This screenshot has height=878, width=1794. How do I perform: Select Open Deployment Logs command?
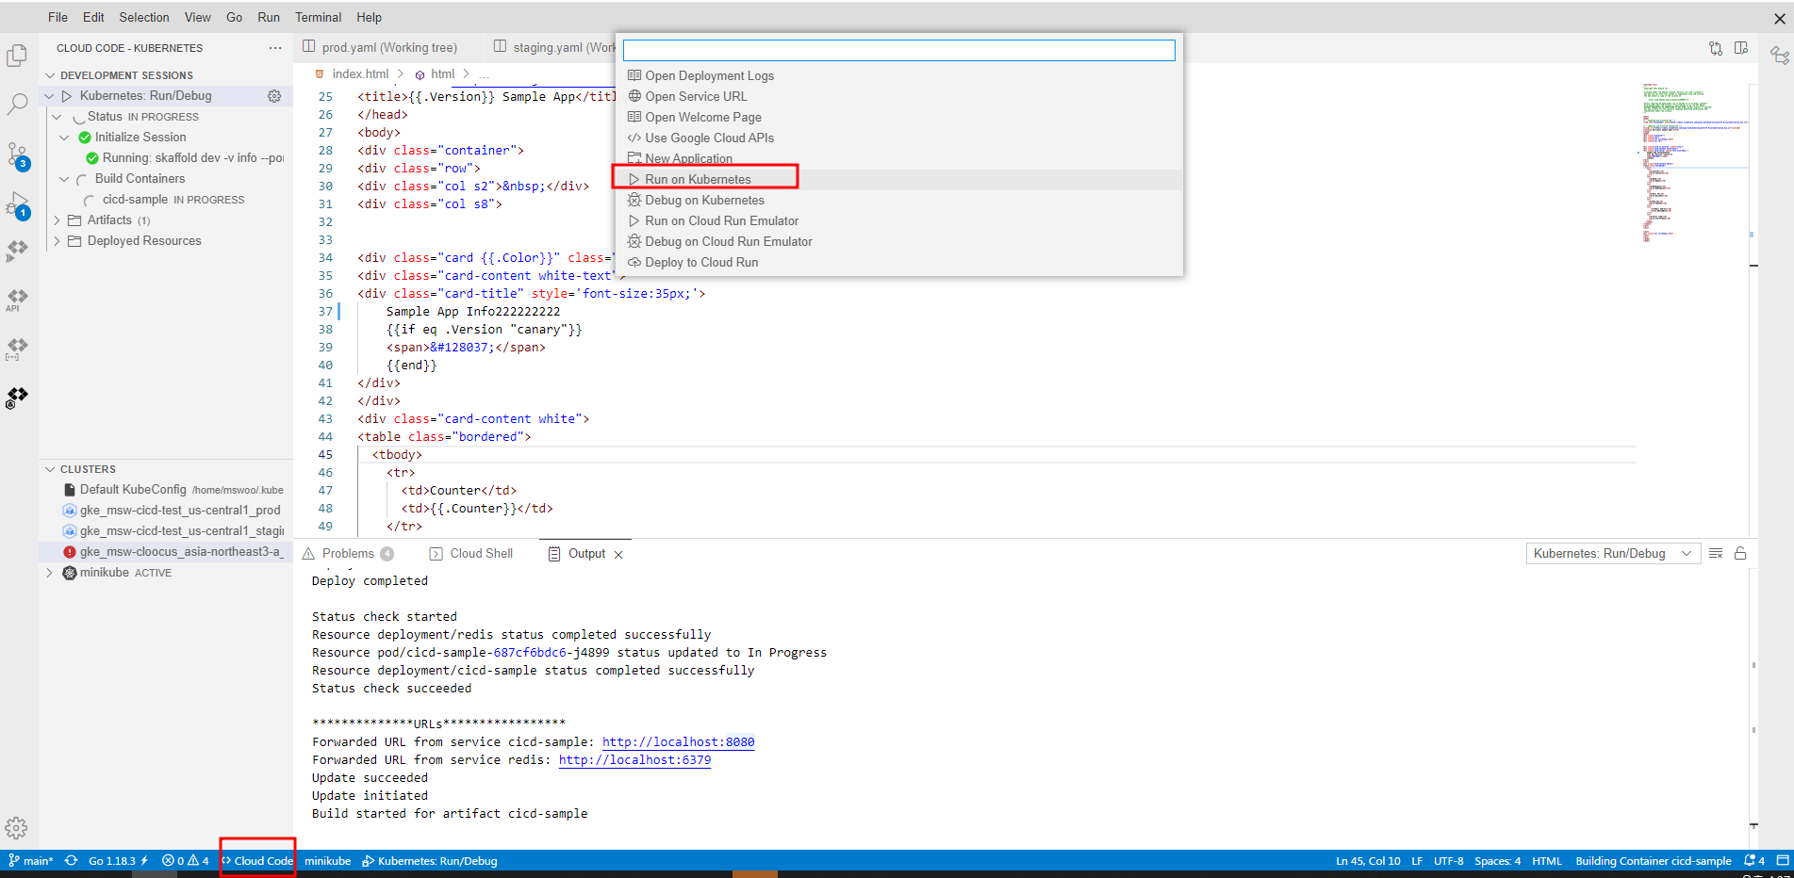pyautogui.click(x=898, y=76)
